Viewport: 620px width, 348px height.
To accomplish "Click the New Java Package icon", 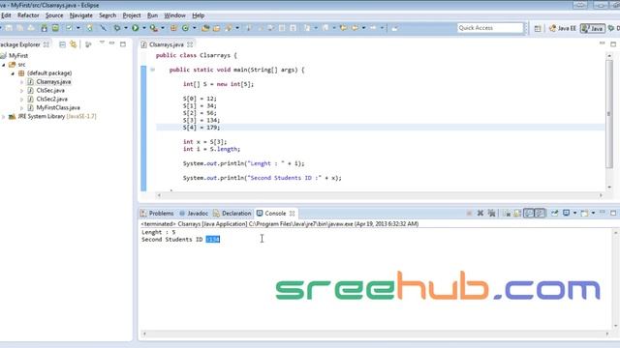I will [x=173, y=28].
